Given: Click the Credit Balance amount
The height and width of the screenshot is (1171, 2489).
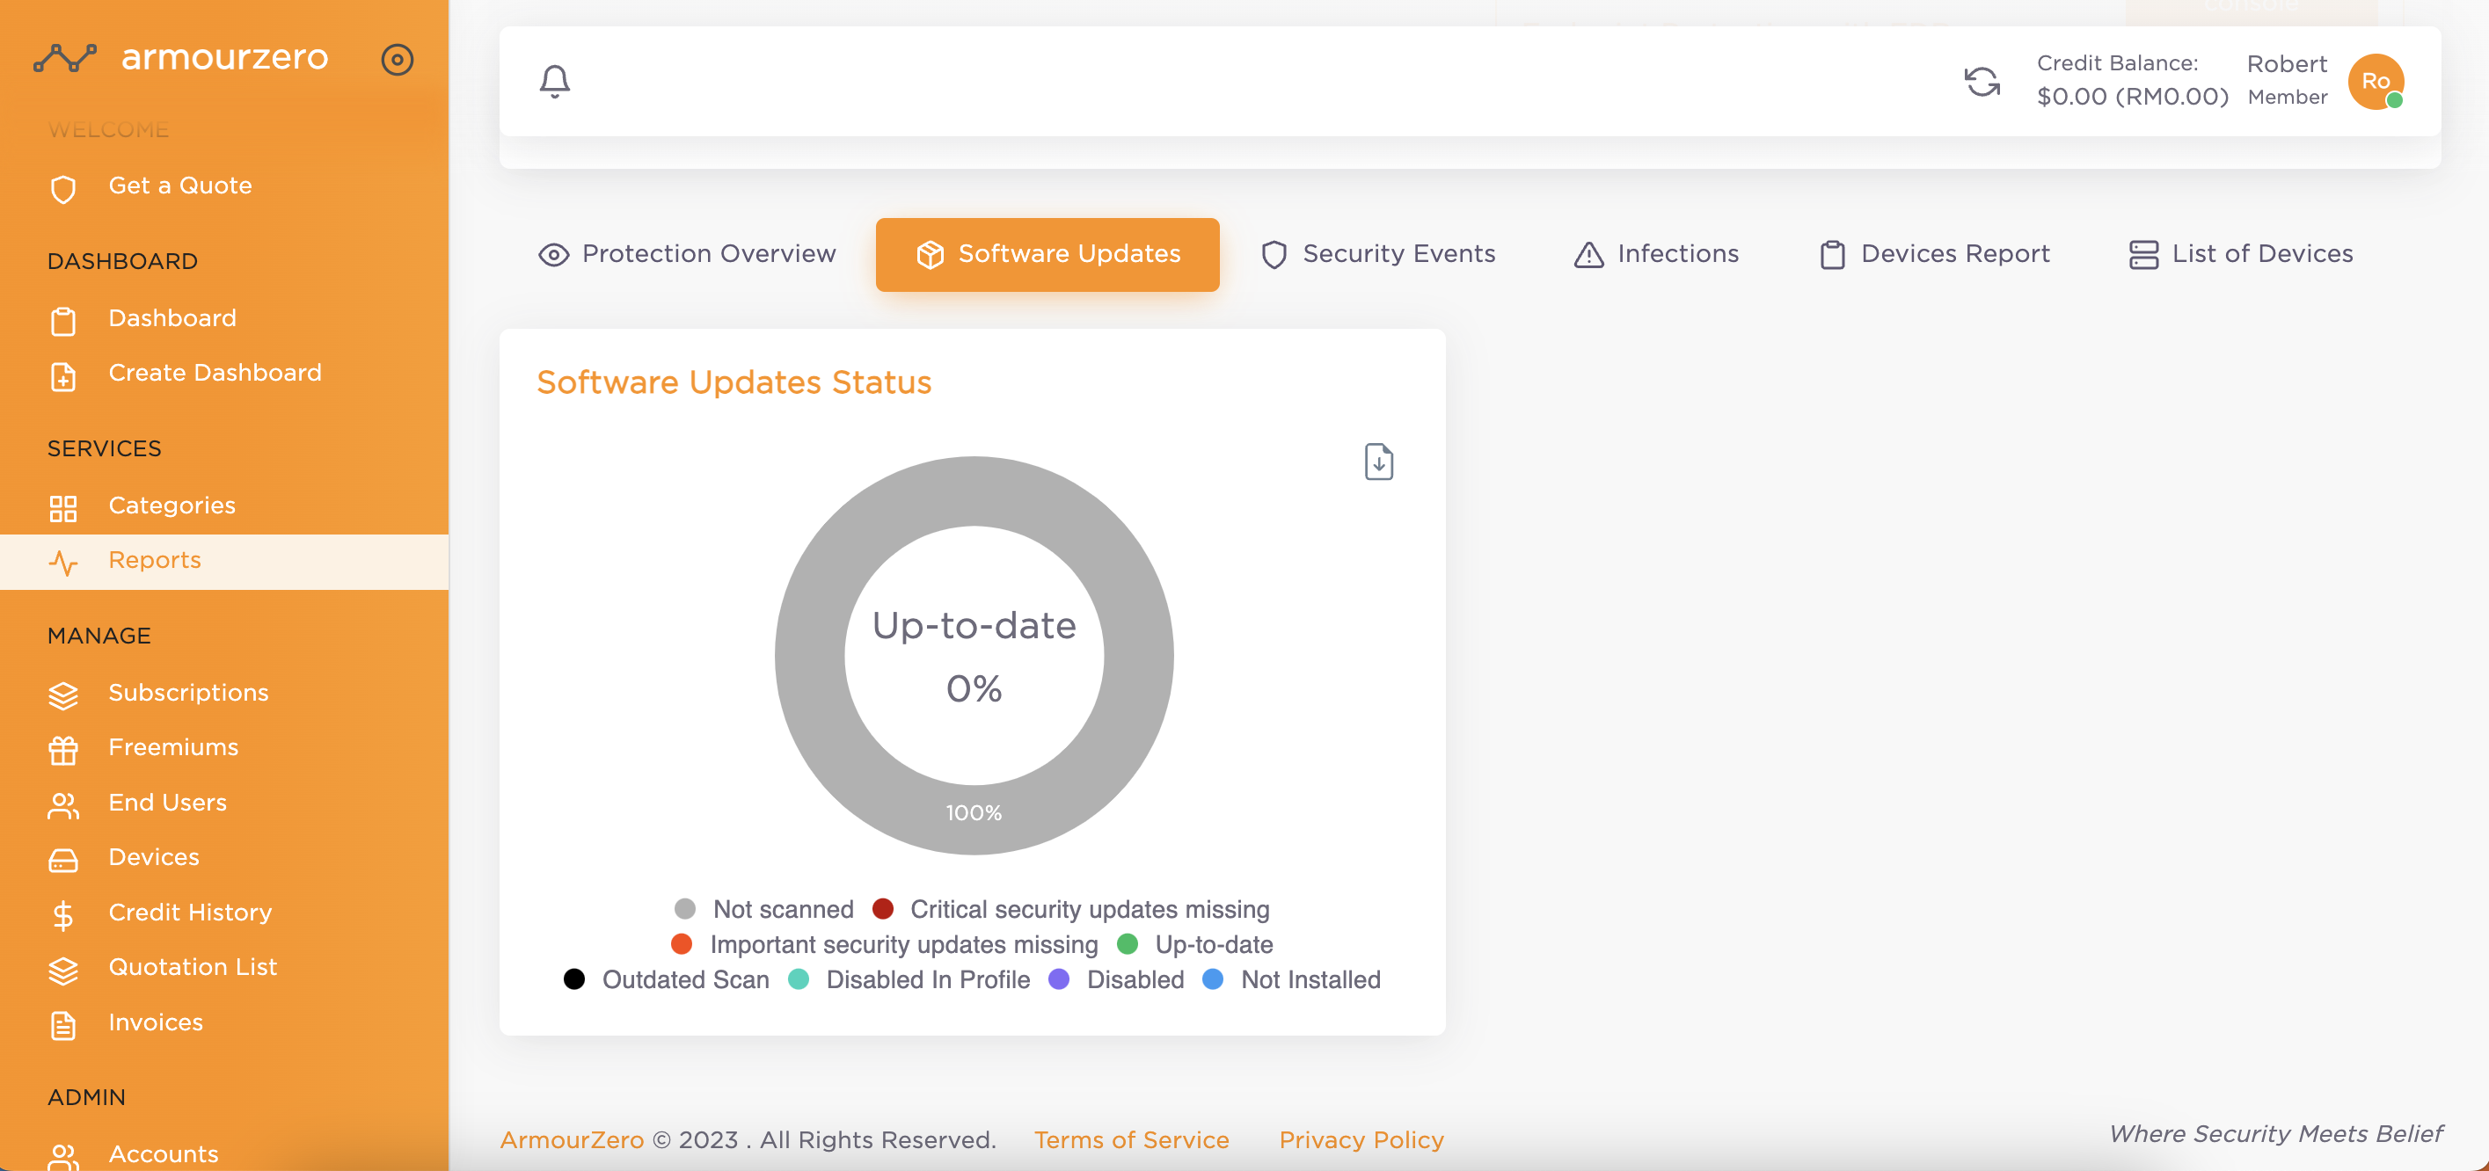Looking at the screenshot, I should coord(2133,97).
